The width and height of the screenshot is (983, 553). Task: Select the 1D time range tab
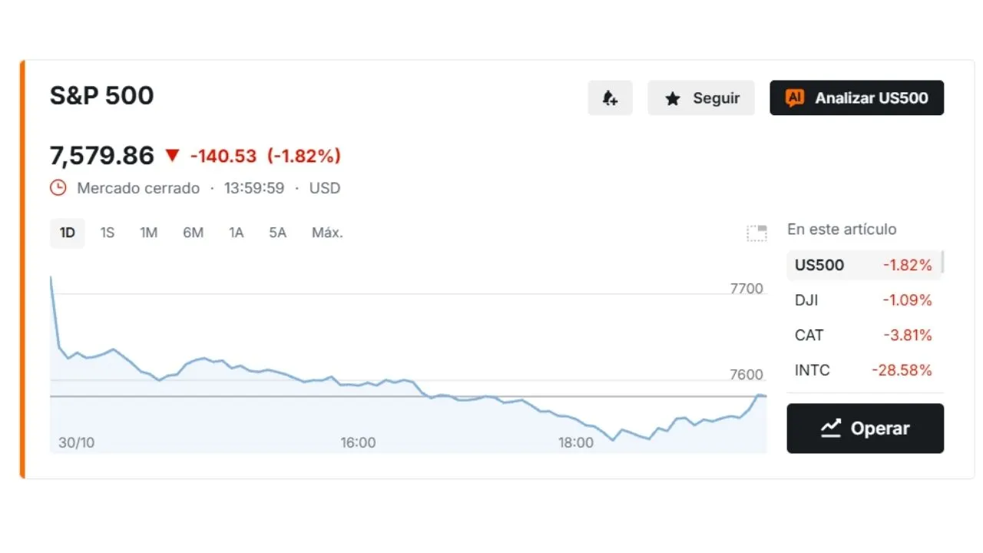pos(68,233)
